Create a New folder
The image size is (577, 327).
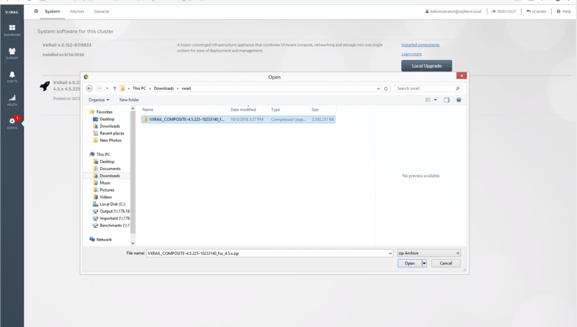point(129,100)
